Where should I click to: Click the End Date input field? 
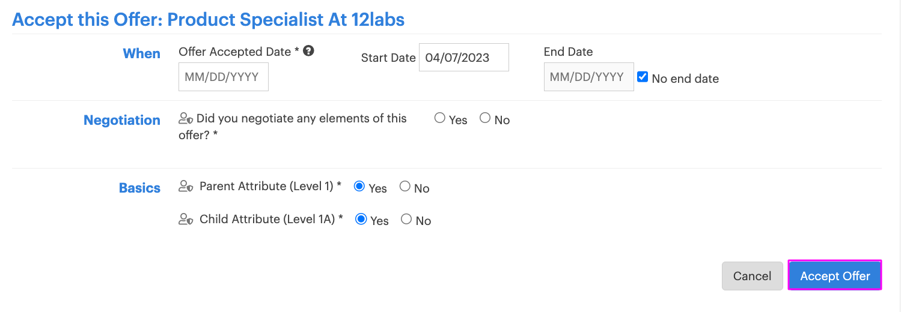[589, 77]
